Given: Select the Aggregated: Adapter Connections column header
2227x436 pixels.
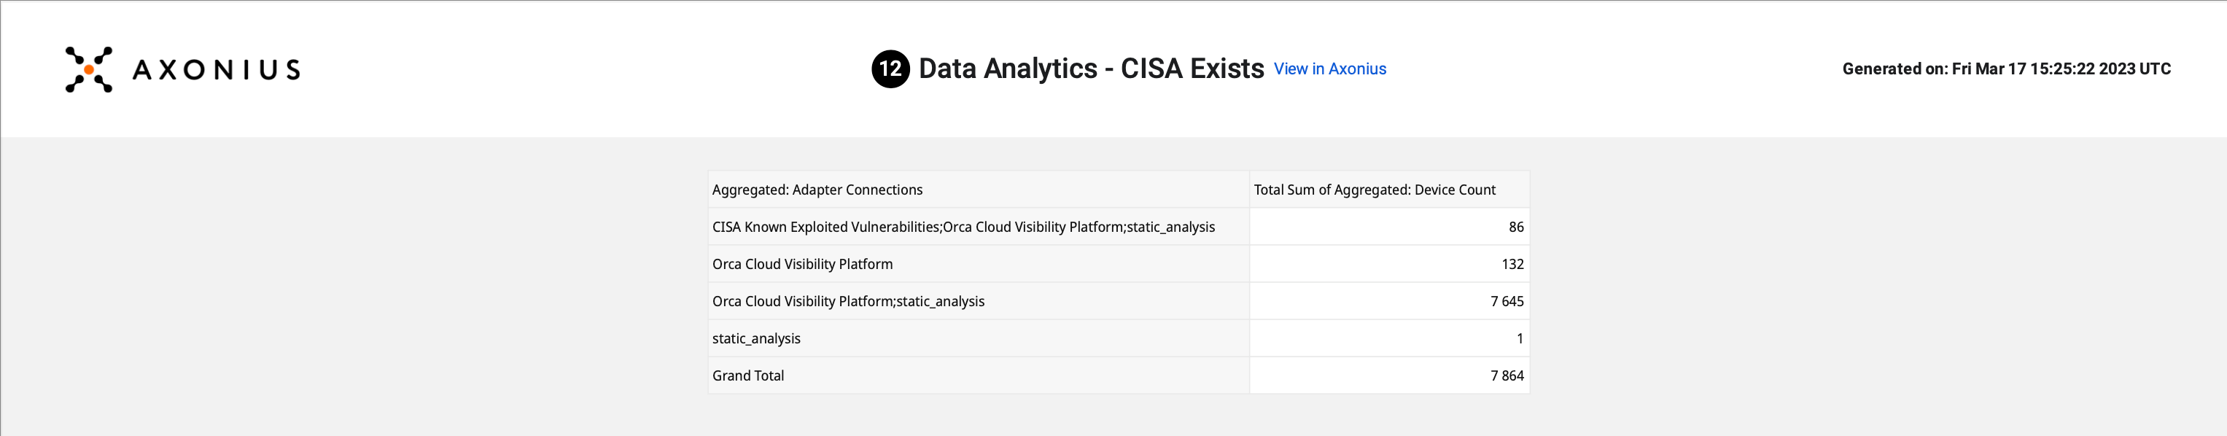Looking at the screenshot, I should (x=817, y=190).
